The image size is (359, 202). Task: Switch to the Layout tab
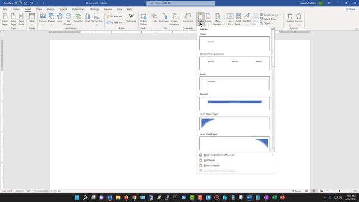(x=63, y=9)
